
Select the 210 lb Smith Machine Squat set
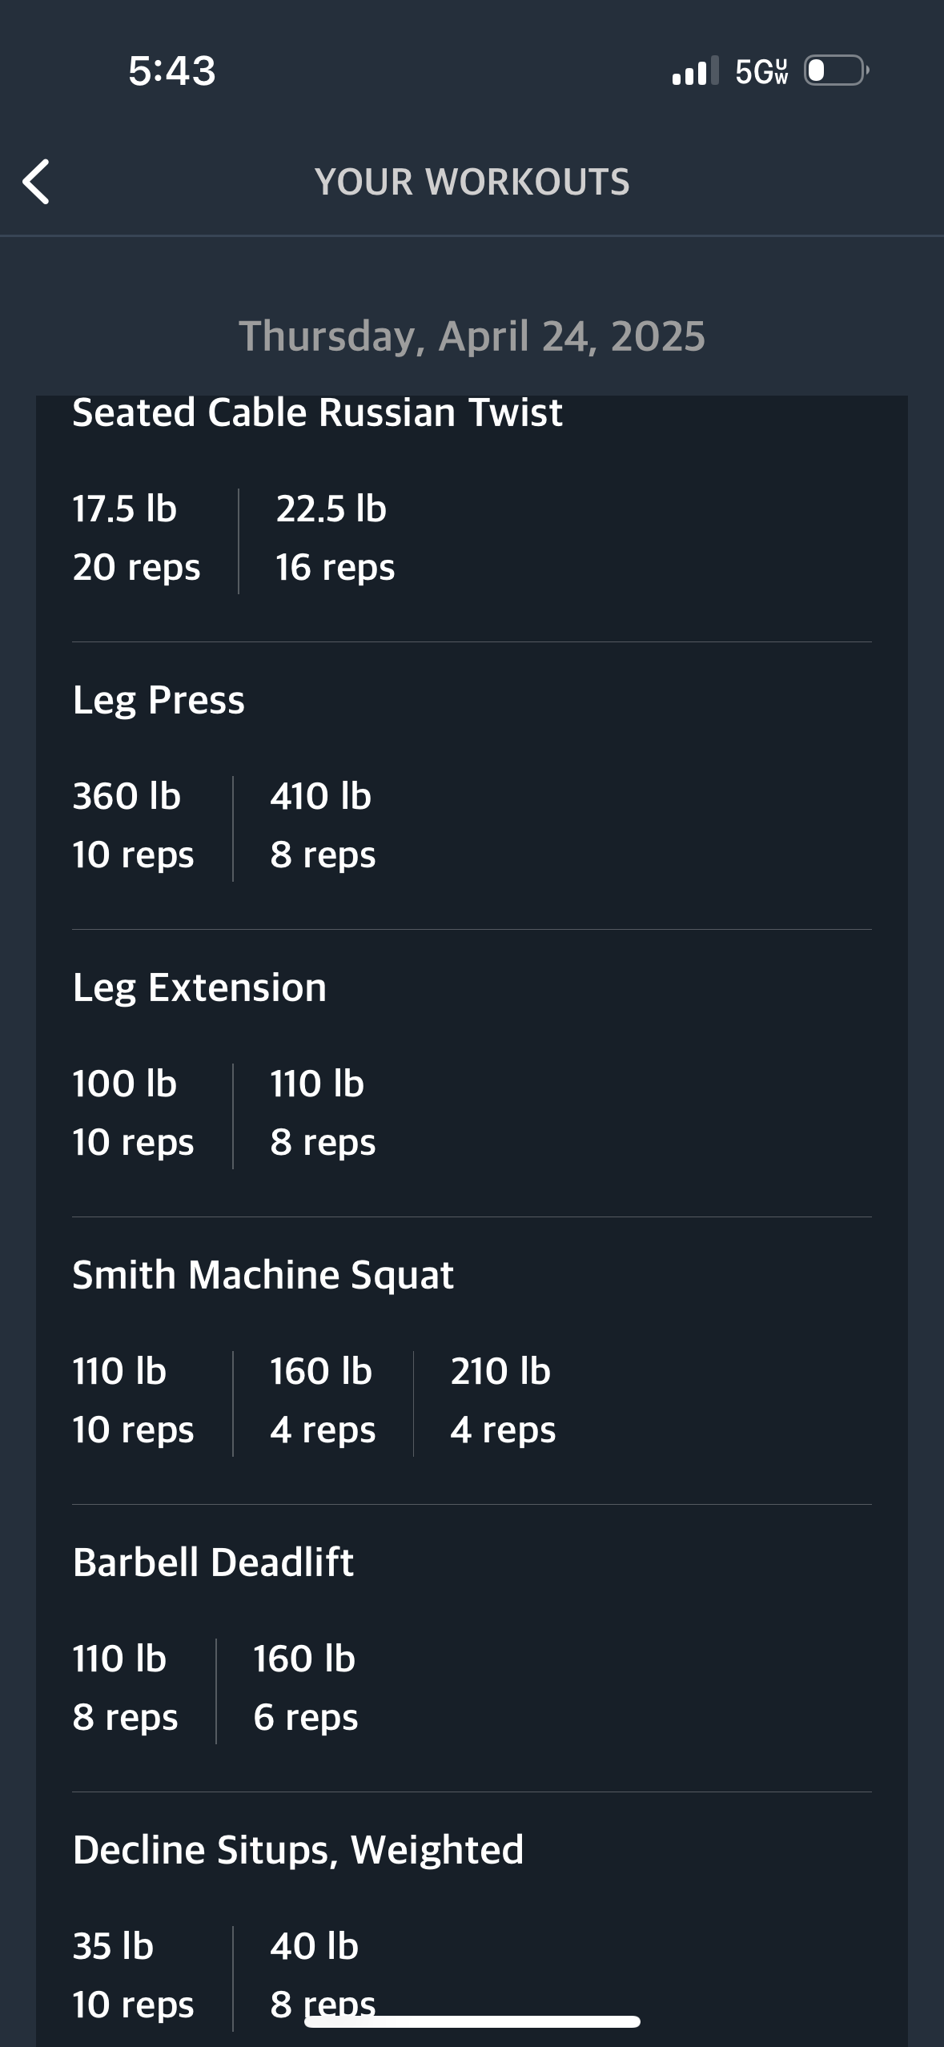(502, 1401)
